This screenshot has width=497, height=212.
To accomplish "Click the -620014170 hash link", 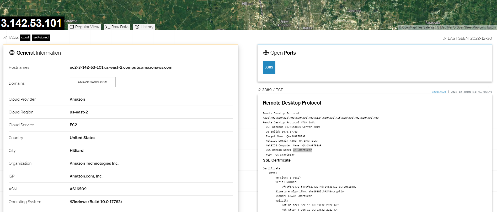I will coord(438,92).
